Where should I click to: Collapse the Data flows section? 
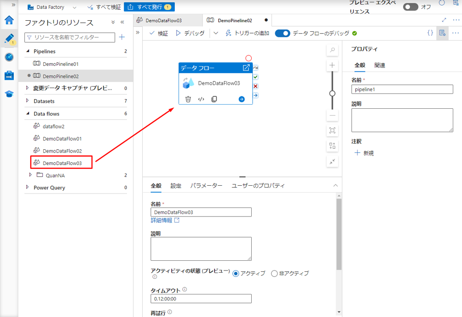[28, 113]
